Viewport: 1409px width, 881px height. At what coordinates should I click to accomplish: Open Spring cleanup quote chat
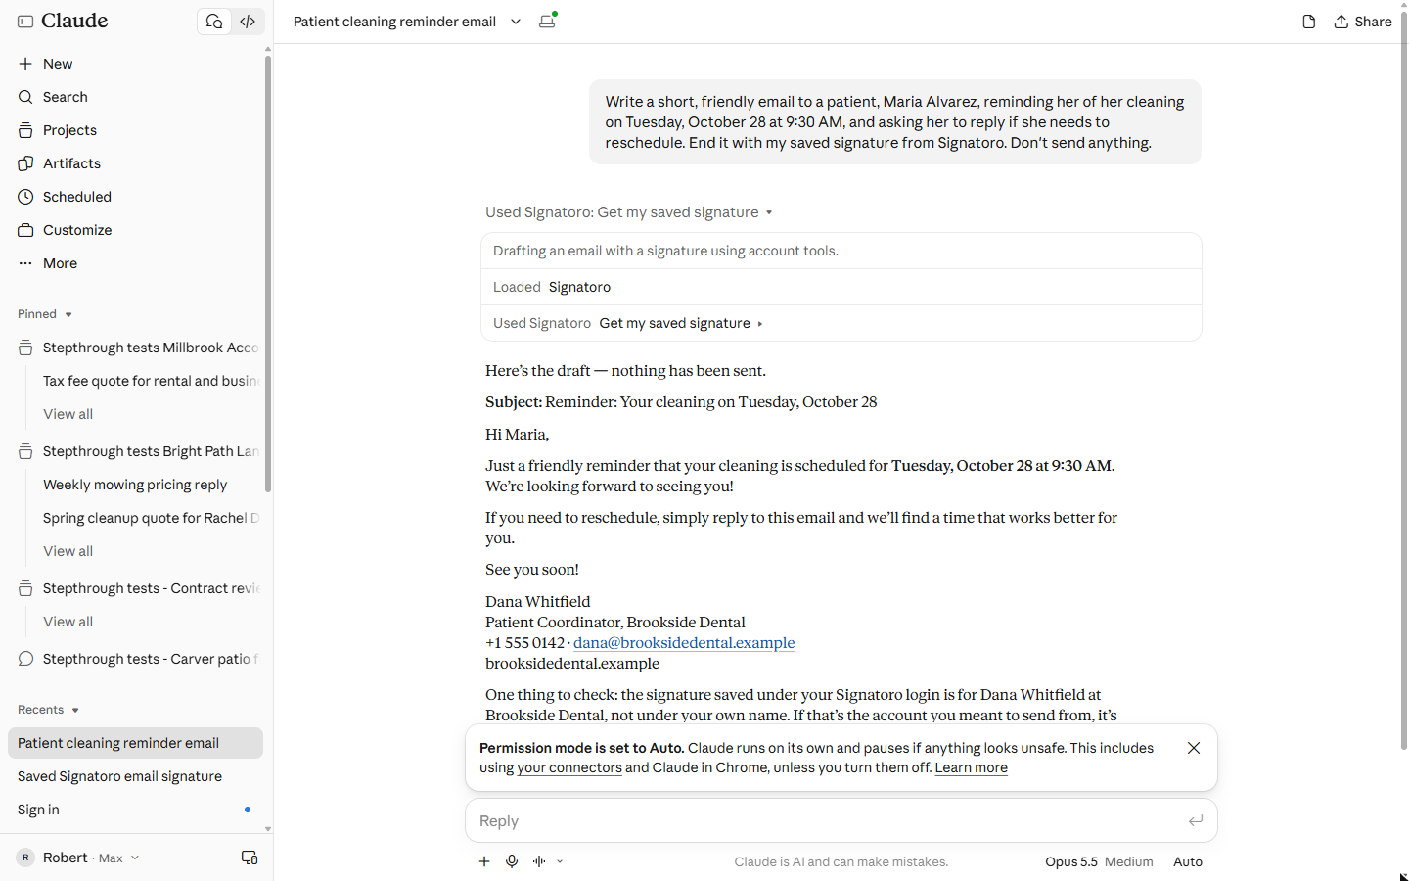click(150, 518)
